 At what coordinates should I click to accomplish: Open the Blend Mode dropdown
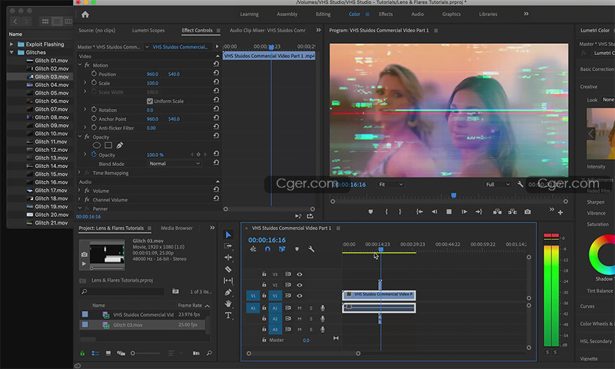pos(175,163)
